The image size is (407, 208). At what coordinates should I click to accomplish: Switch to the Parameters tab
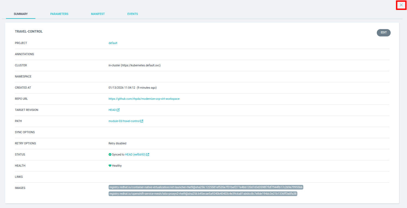tap(59, 14)
